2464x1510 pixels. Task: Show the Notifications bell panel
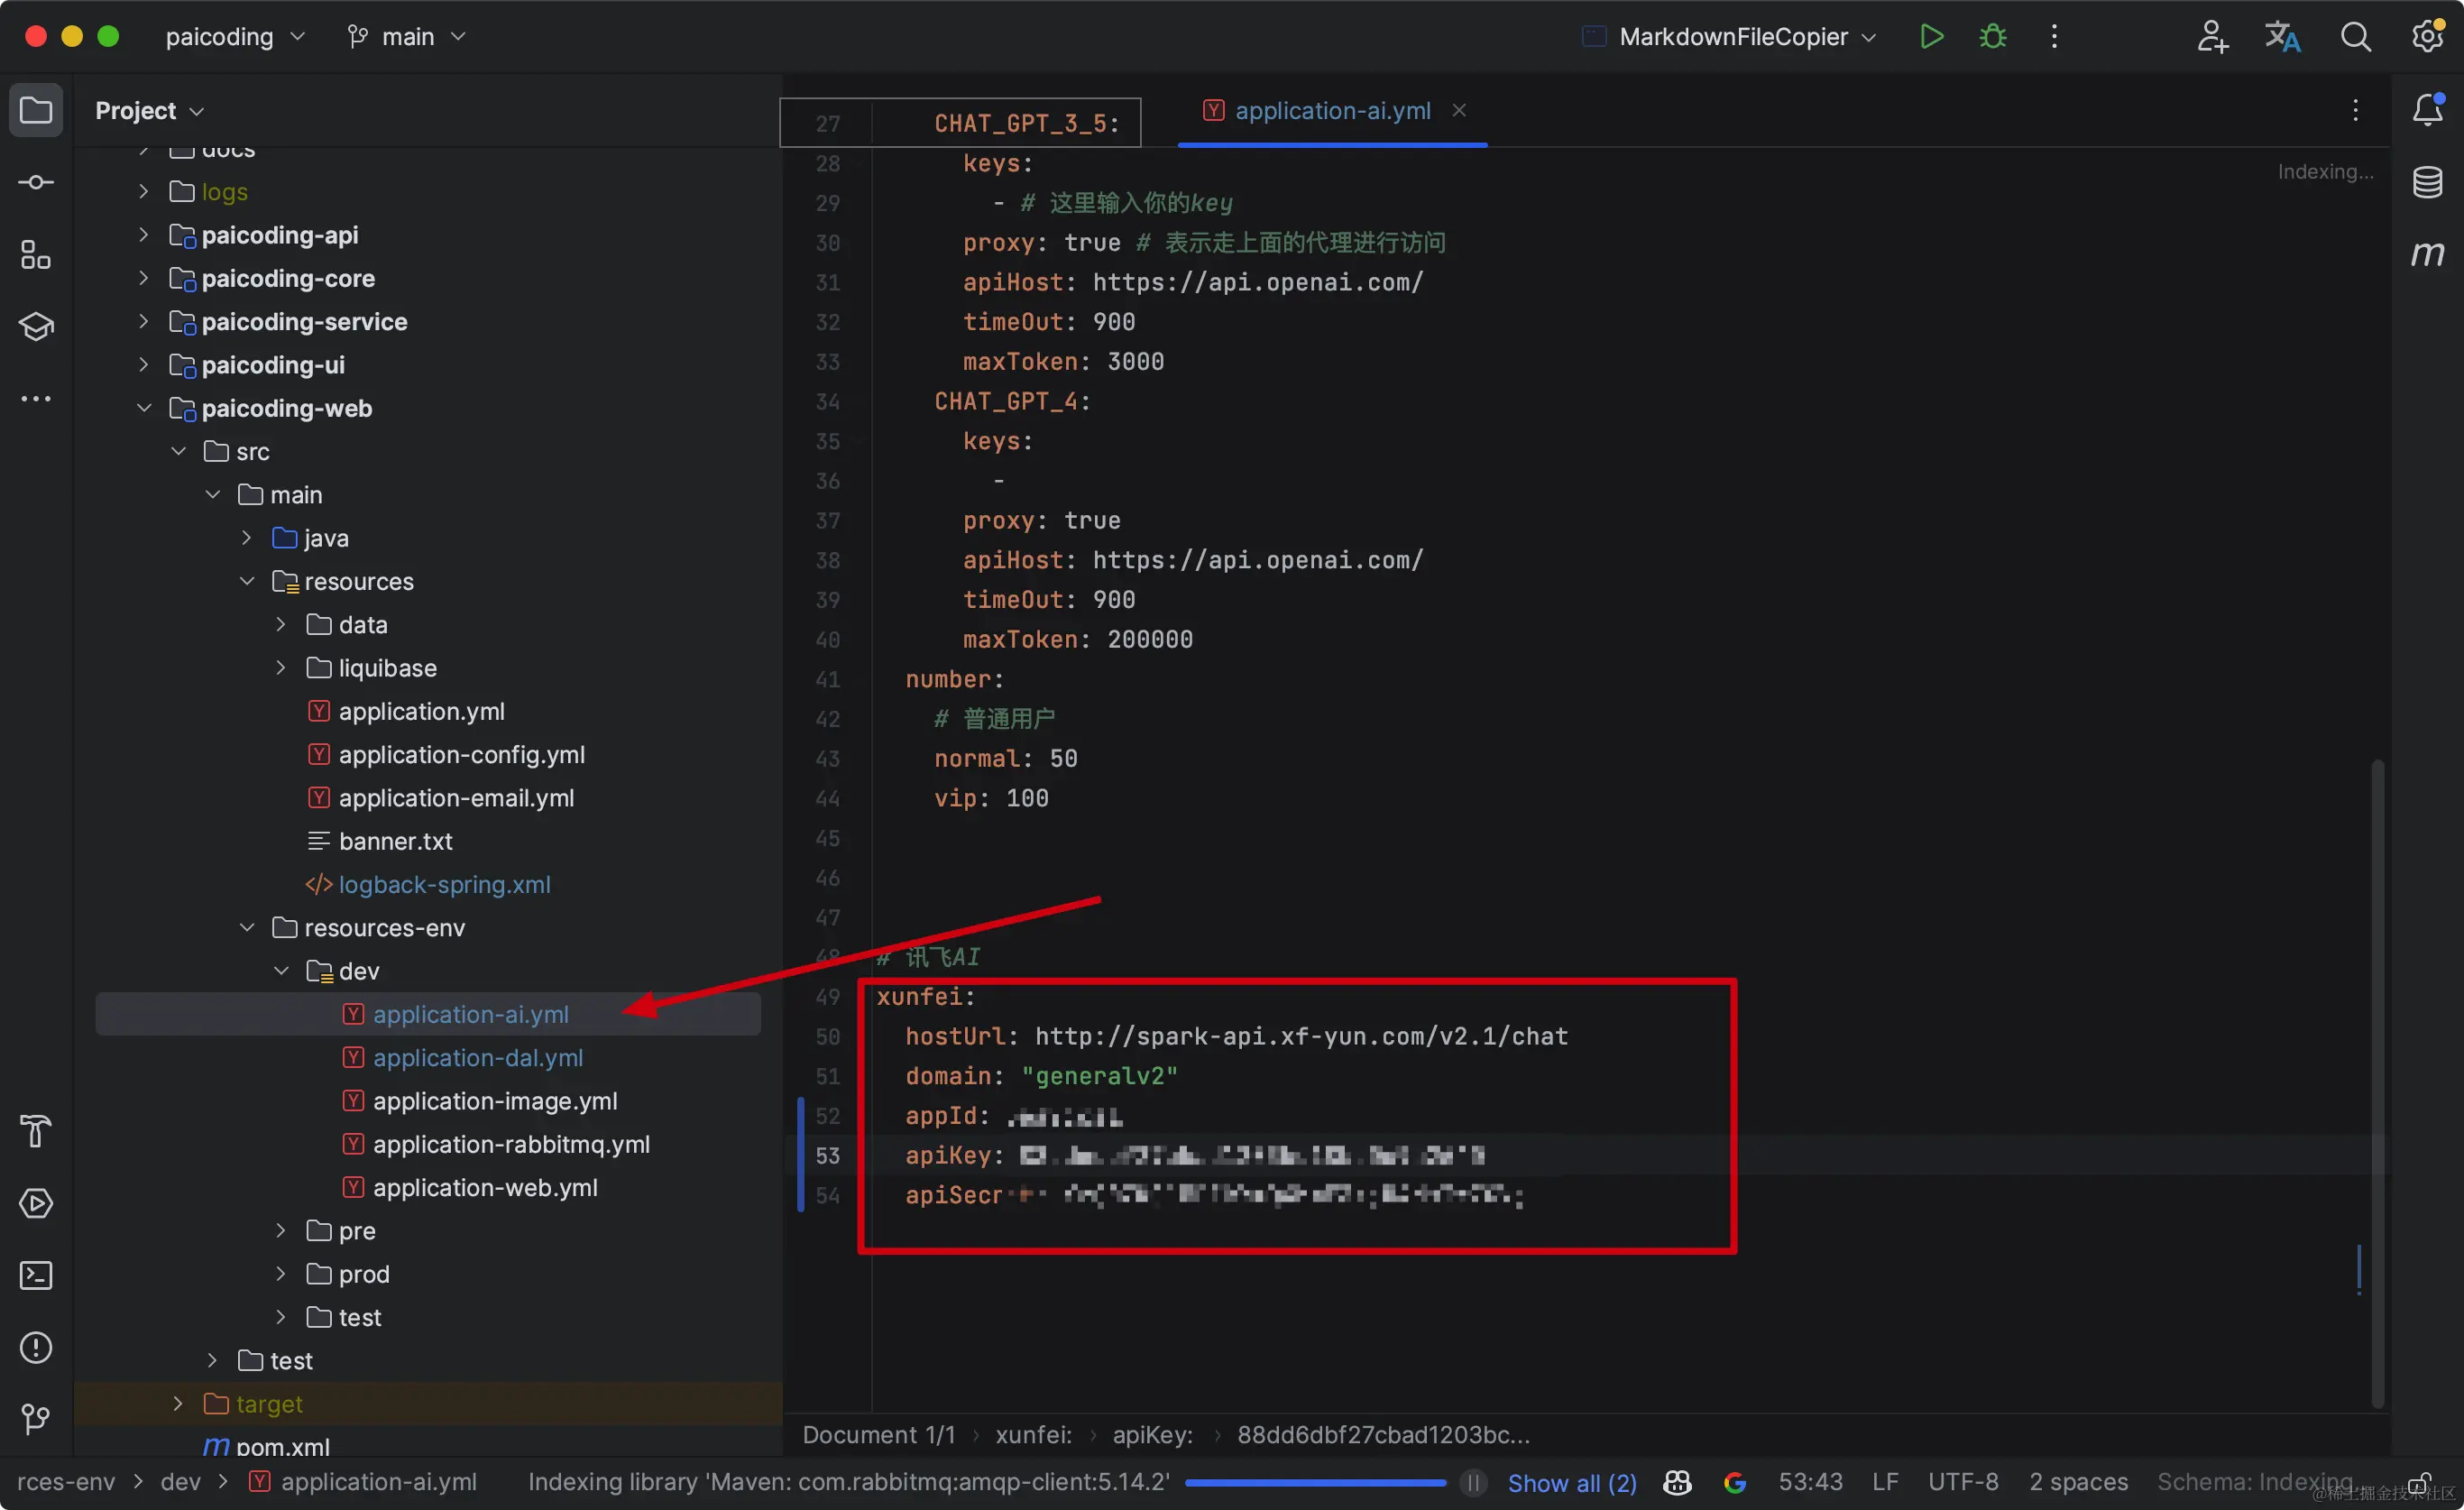coord(2427,110)
